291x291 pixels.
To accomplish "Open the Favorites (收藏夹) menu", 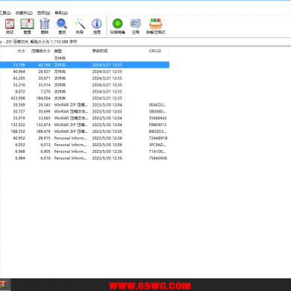I will click(x=24, y=13).
